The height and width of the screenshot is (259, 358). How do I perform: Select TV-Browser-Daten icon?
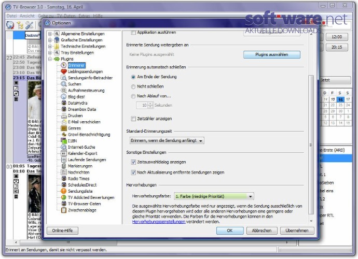[64, 204]
